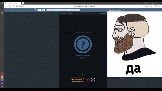Mute the microphone with the round mic button
This screenshot has height=91, width=162.
click(x=93, y=80)
